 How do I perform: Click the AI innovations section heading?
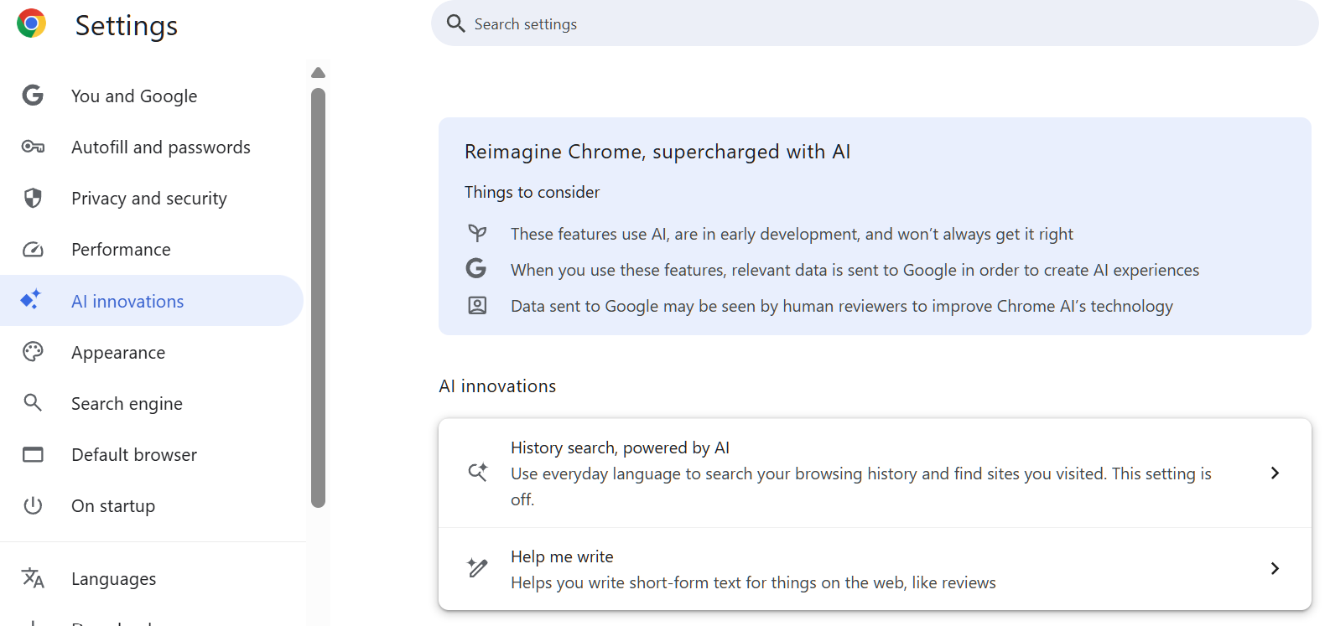point(497,385)
